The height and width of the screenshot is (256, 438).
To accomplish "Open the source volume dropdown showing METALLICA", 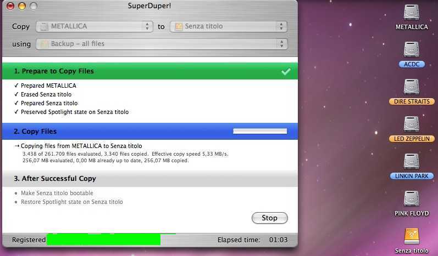I will point(95,26).
